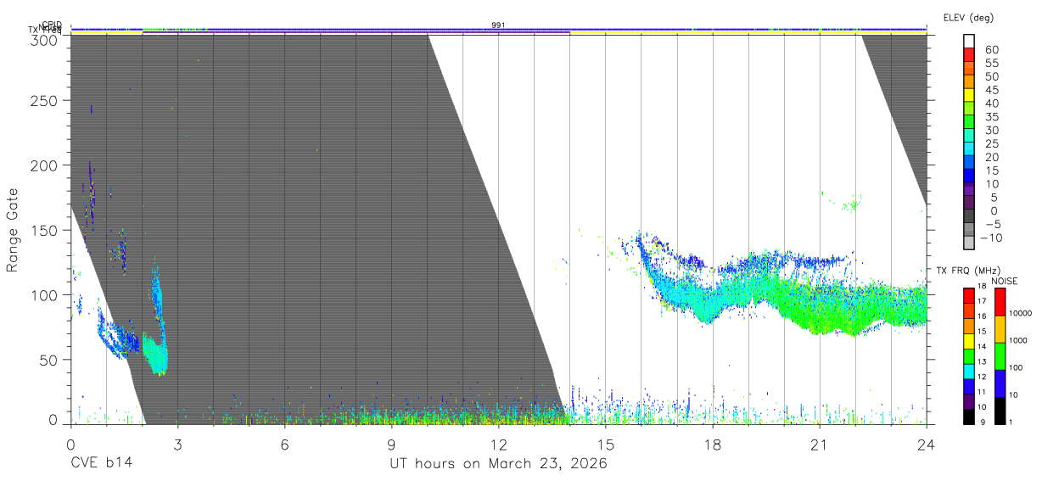
Task: Click the x-axis tick label '12'
Action: click(x=498, y=444)
